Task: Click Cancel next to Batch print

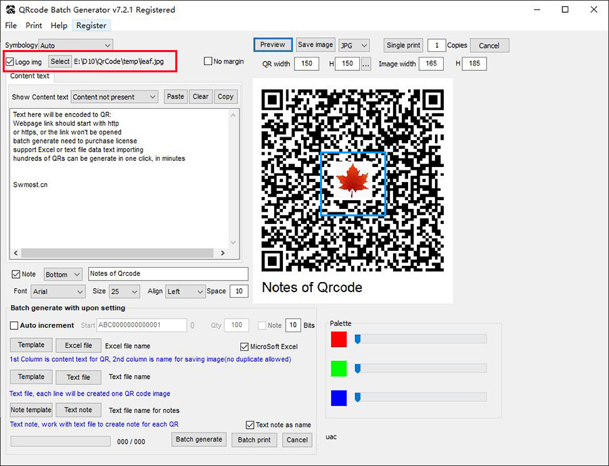Action: tap(297, 440)
